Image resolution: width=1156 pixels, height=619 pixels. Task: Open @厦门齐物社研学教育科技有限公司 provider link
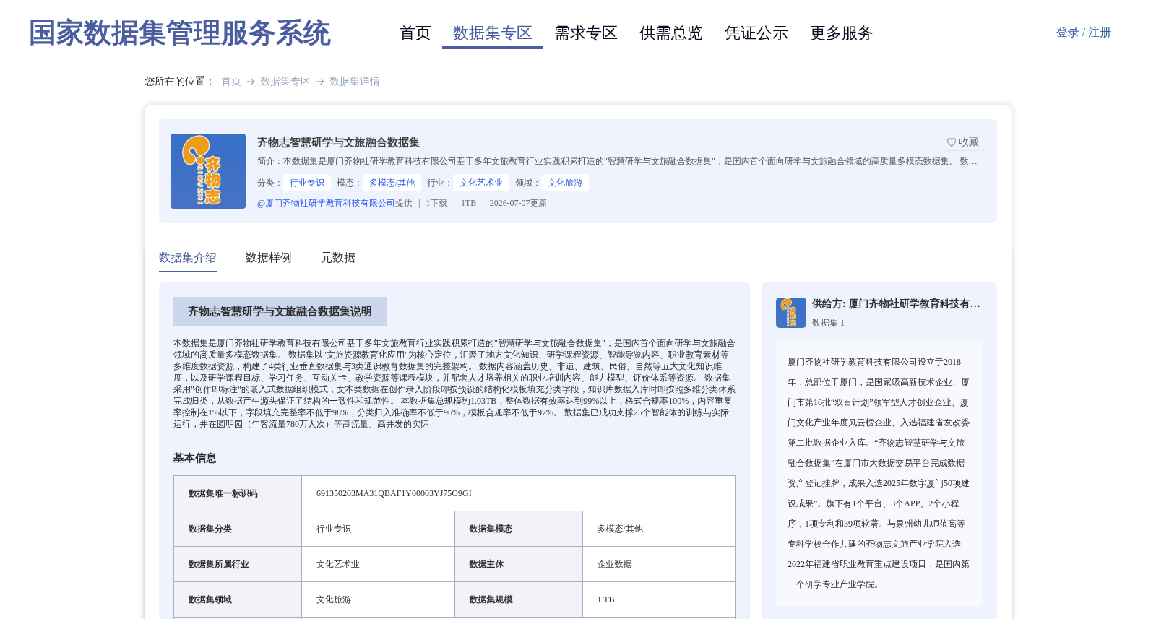pos(326,204)
